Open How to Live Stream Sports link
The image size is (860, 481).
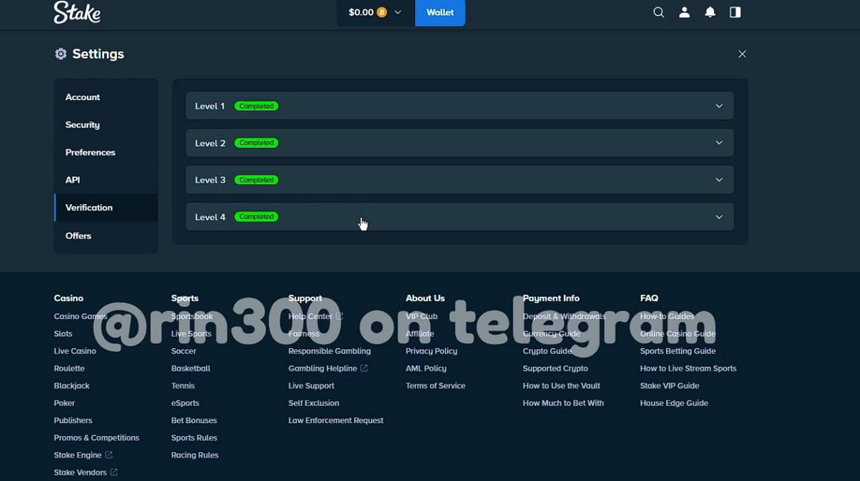click(x=688, y=369)
